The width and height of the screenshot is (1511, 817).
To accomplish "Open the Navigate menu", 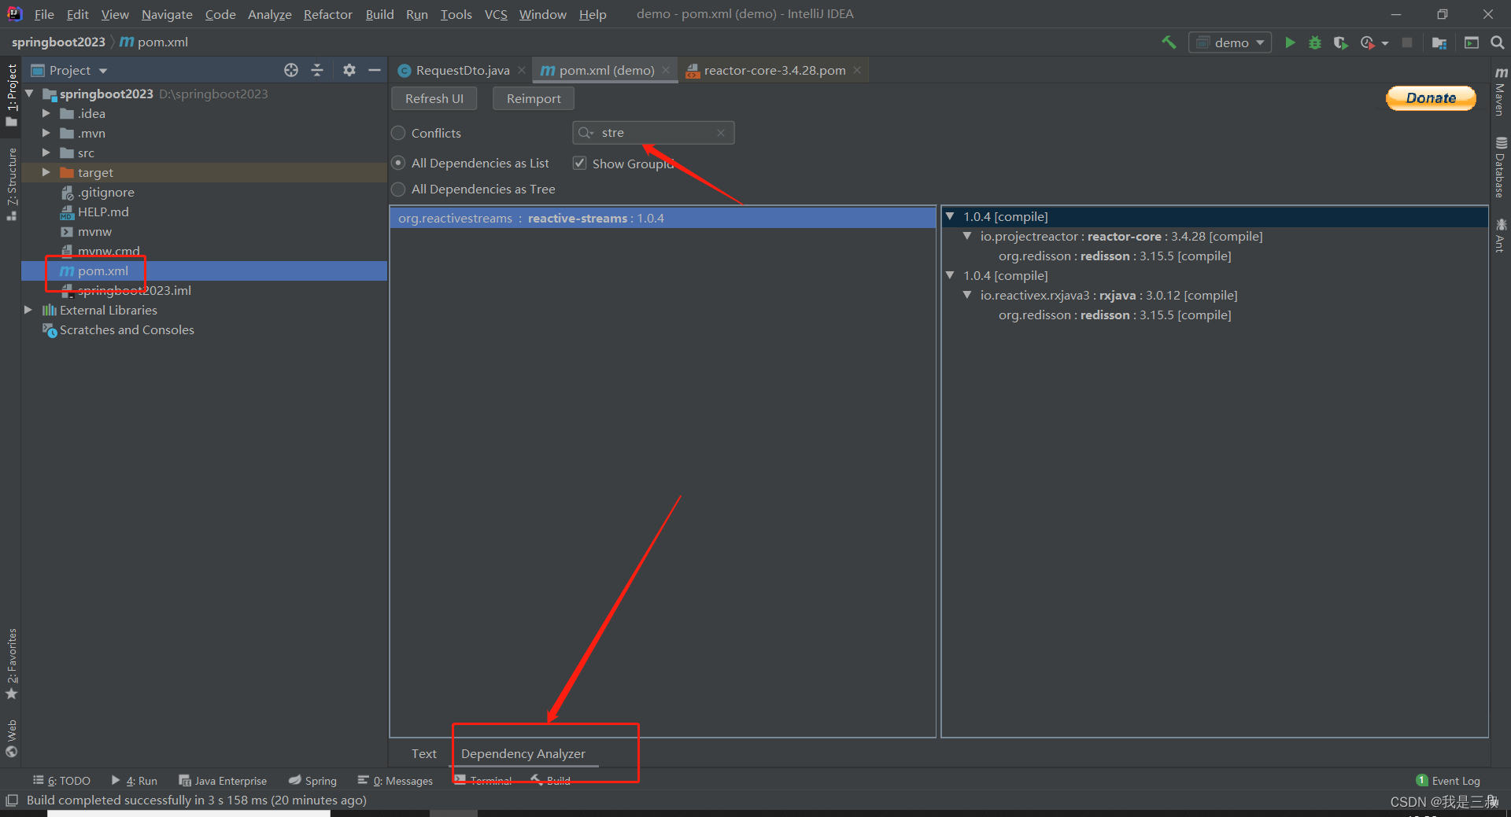I will click(x=167, y=14).
